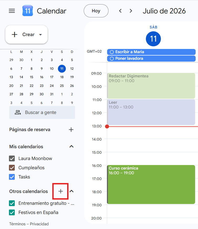
Task: Select day 31 in mini calendar
Action: click(52, 94)
